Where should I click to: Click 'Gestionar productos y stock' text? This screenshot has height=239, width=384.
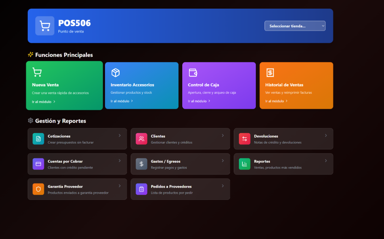click(x=131, y=92)
